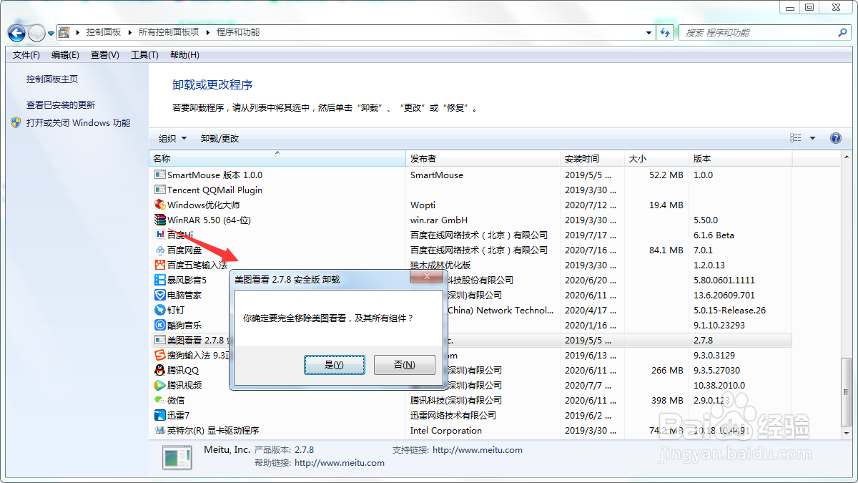Click the refresh button beside address bar
Viewport: 858px width, 483px height.
pos(666,33)
